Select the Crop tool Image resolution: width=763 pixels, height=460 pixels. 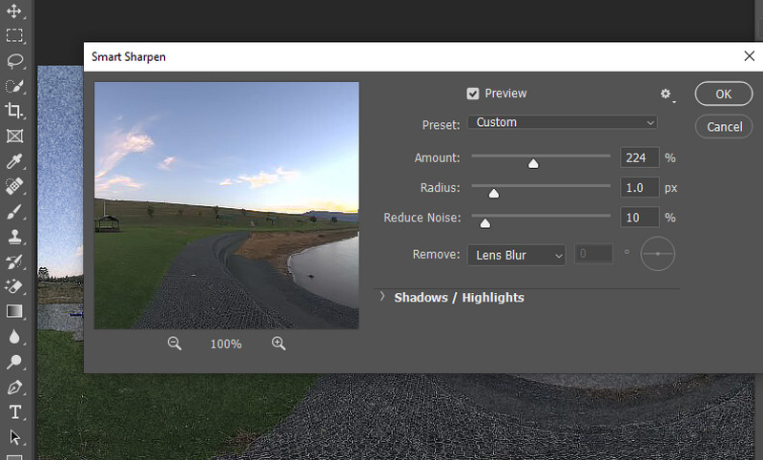tap(15, 111)
